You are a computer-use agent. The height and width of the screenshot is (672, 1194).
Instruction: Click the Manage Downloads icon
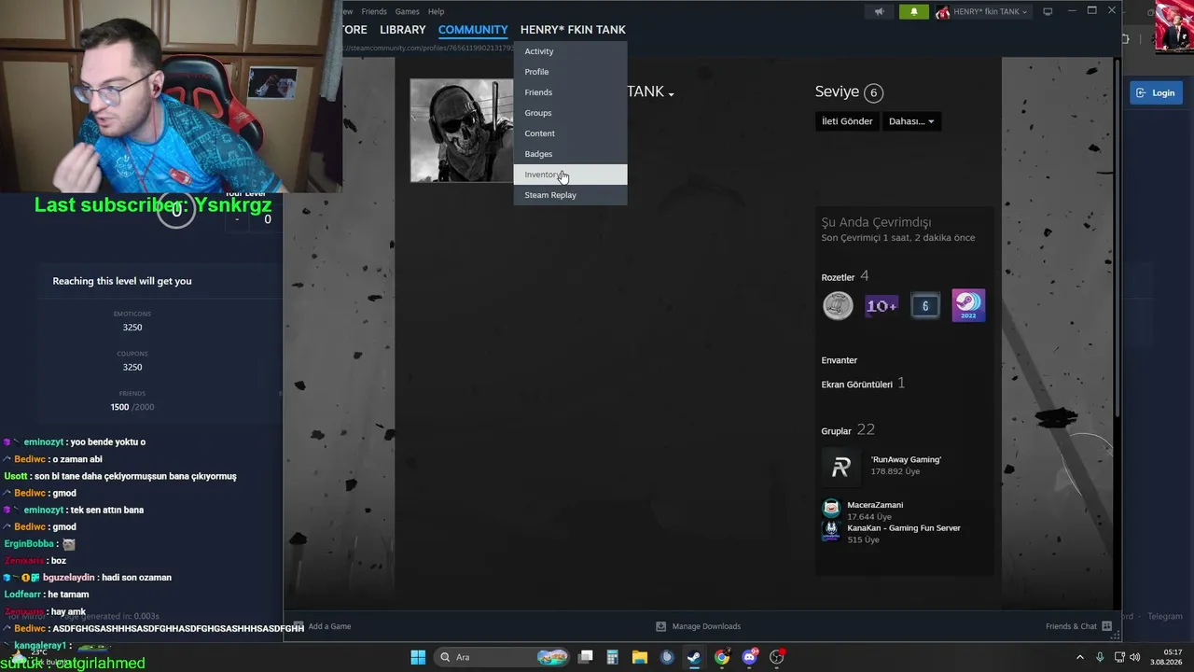(660, 626)
